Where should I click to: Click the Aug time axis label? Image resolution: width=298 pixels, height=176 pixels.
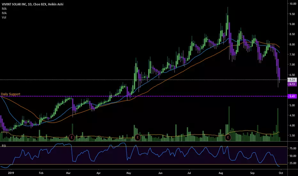pos(221,173)
